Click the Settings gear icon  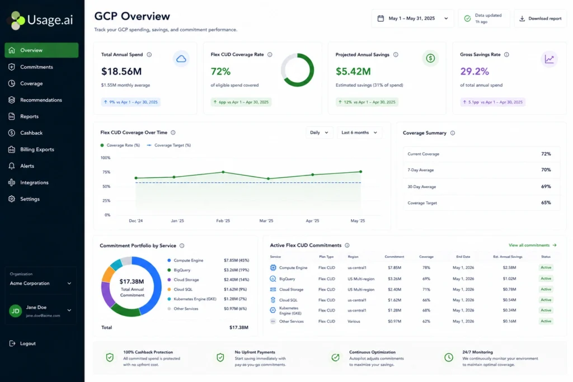click(12, 199)
